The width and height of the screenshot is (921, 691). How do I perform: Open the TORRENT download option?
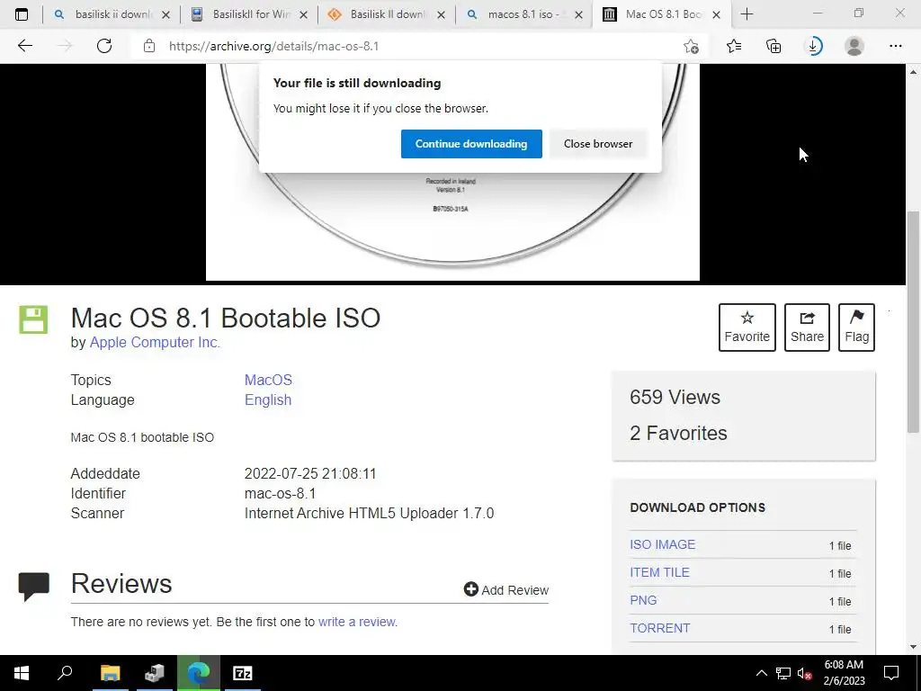point(659,628)
